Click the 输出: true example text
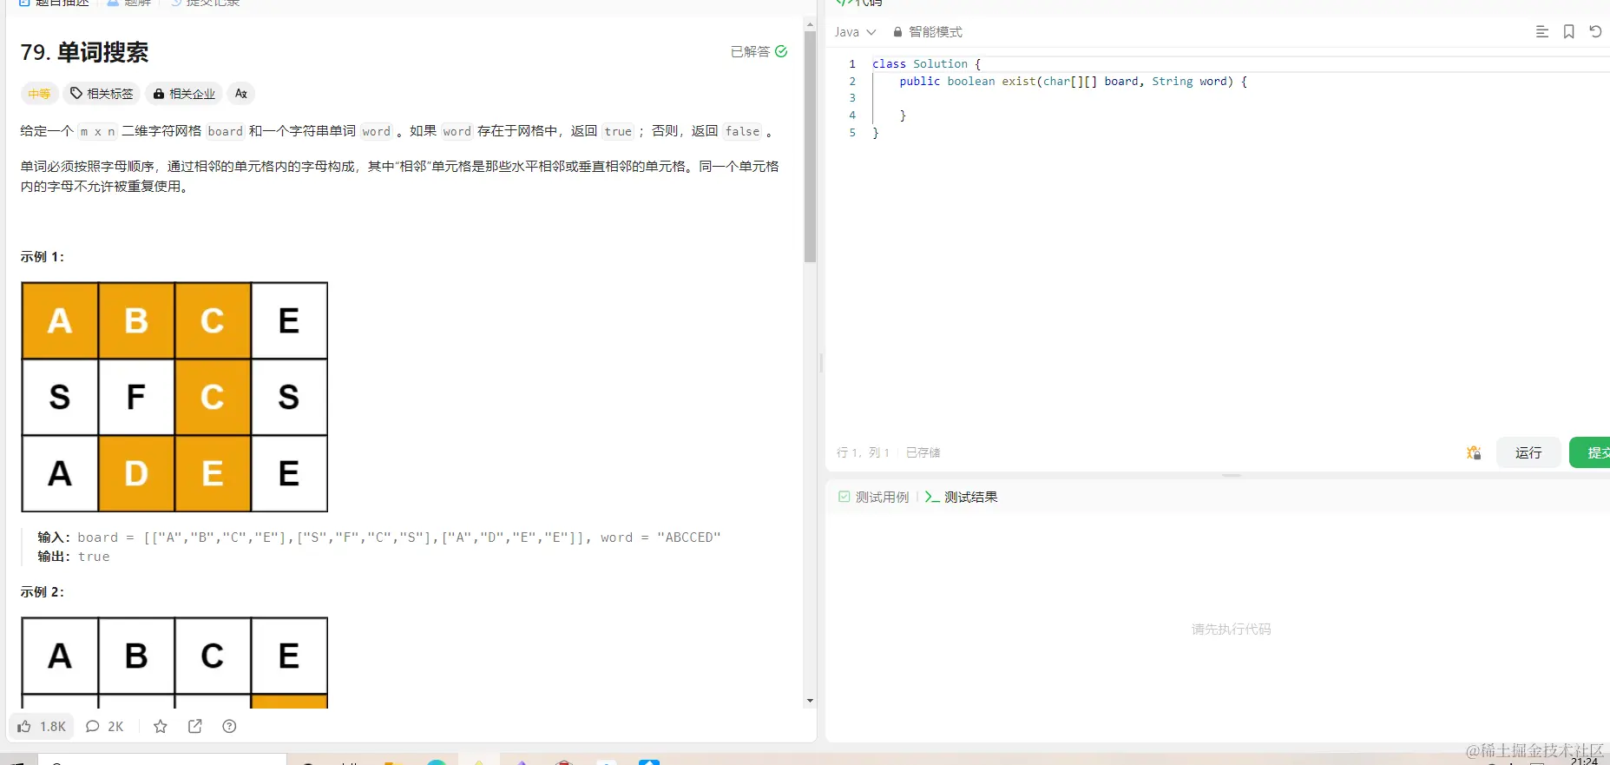The width and height of the screenshot is (1610, 765). [x=74, y=557]
